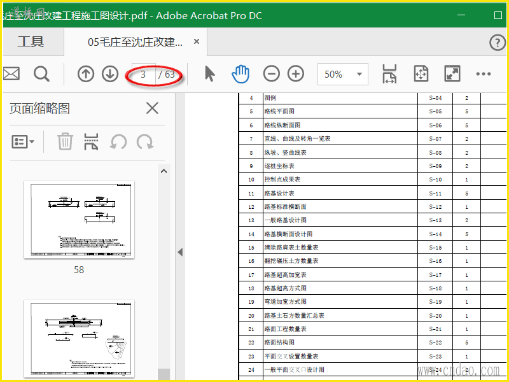Open the help question mark icon
This screenshot has width=509, height=382.
pyautogui.click(x=498, y=43)
